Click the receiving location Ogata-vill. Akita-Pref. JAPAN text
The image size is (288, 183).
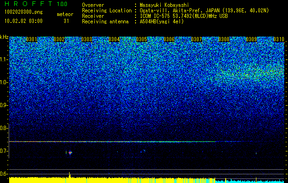pos(180,11)
